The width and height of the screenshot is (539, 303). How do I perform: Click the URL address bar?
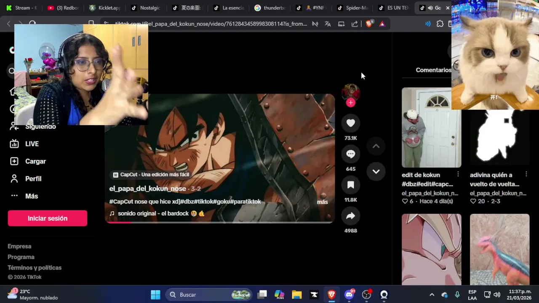tap(211, 24)
